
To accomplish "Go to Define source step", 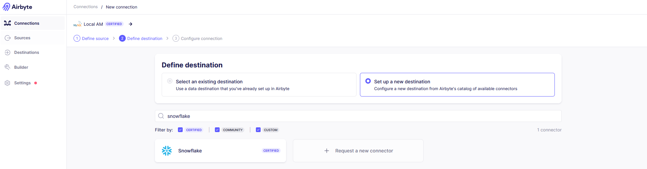I will (x=91, y=39).
